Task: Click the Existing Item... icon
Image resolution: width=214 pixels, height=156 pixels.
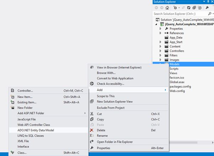Action: [12, 102]
